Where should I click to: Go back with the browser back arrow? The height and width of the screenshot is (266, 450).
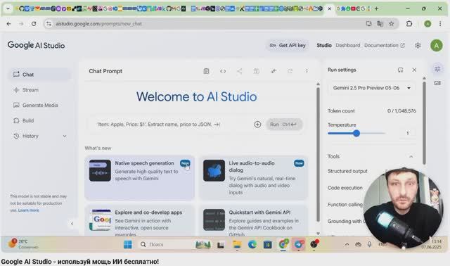click(9, 24)
